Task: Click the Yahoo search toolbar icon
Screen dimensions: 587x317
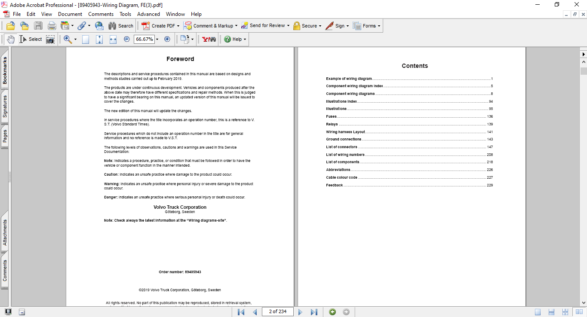Action: coord(209,40)
